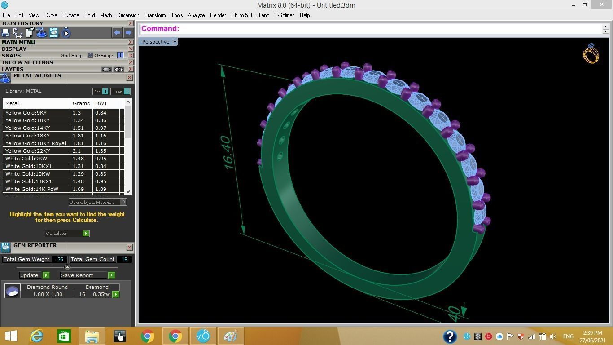Open the Dimension menu
This screenshot has width=613, height=345.
coord(128,15)
